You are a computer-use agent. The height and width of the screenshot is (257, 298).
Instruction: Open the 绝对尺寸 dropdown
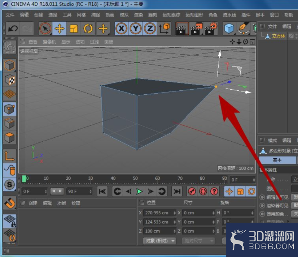198,241
